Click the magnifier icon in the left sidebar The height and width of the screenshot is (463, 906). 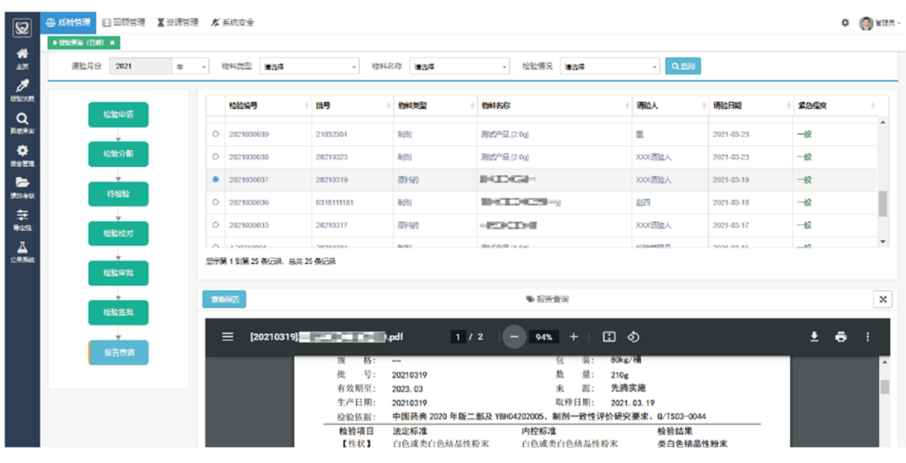click(x=22, y=119)
